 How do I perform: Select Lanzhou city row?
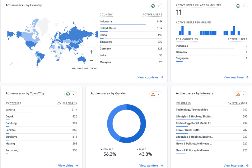[x=41, y=130]
